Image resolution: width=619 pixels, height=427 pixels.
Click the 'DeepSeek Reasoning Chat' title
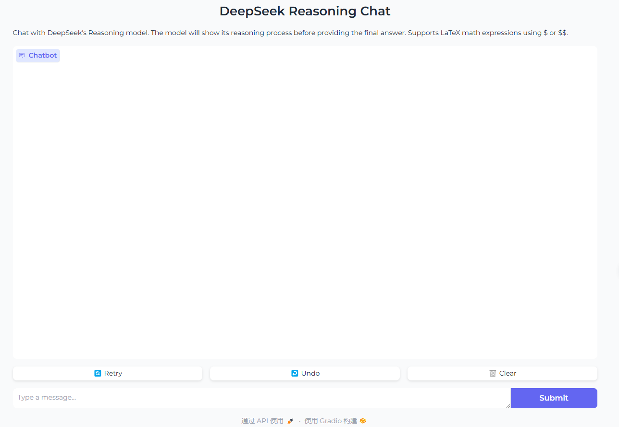[x=305, y=11]
